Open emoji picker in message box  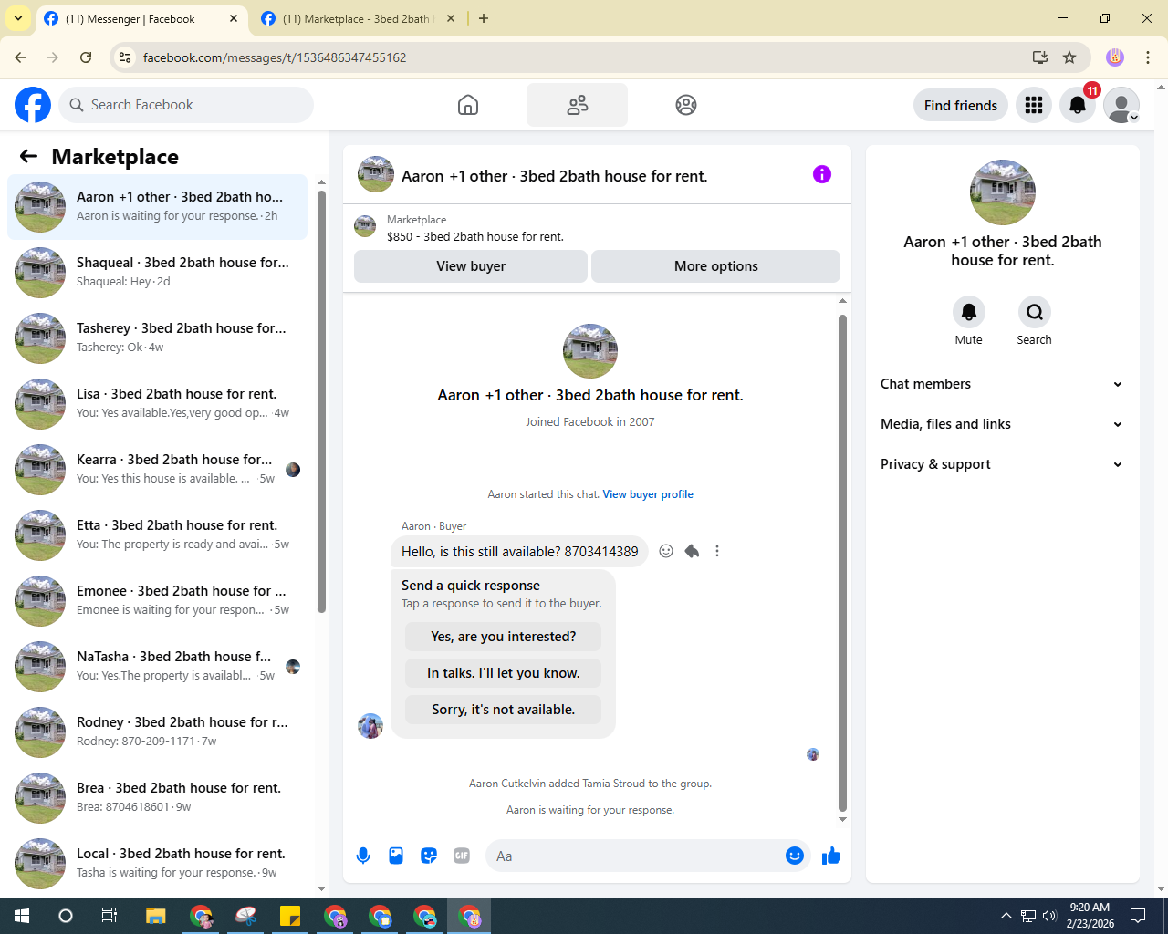pyautogui.click(x=795, y=856)
